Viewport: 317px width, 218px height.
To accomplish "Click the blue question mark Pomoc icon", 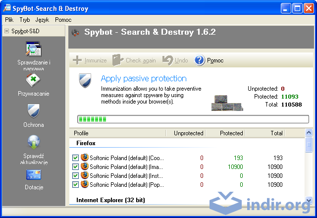I will pos(200,60).
